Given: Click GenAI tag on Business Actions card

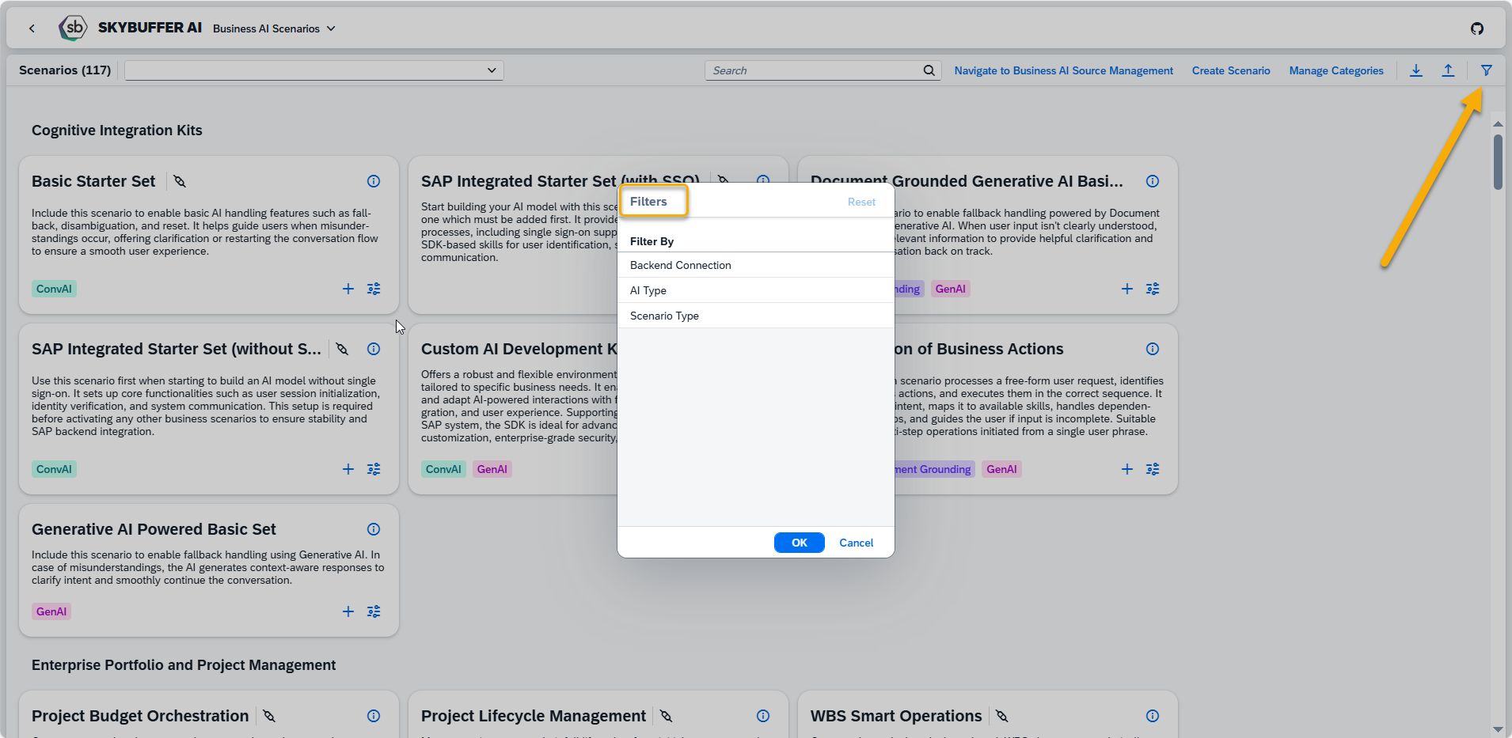Looking at the screenshot, I should tap(1001, 469).
